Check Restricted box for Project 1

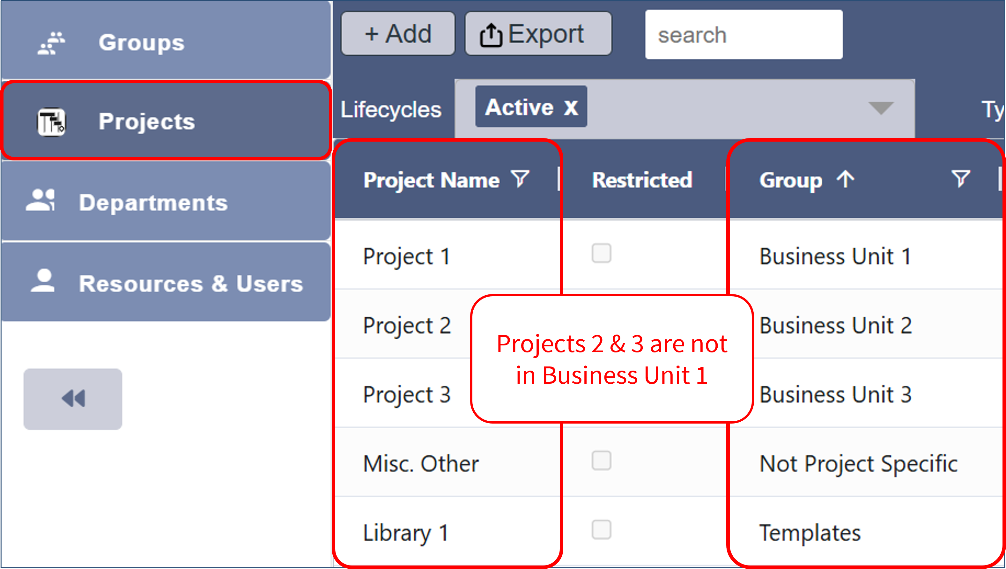click(x=601, y=254)
